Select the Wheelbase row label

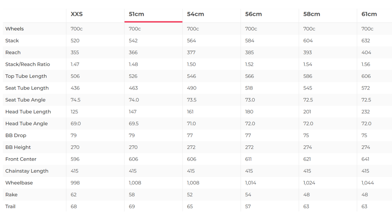click(x=19, y=183)
